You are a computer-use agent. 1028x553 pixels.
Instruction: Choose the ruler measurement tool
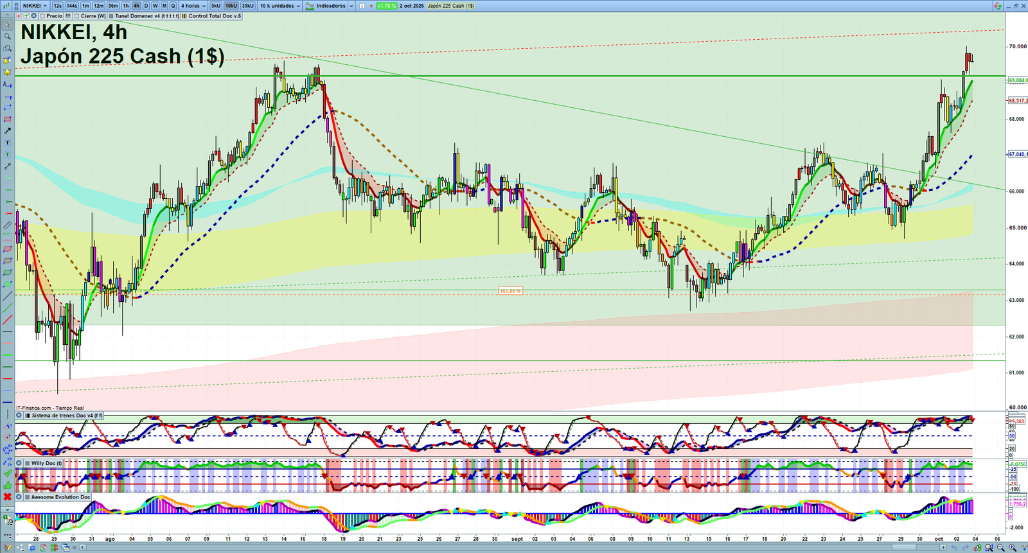pyautogui.click(x=7, y=225)
